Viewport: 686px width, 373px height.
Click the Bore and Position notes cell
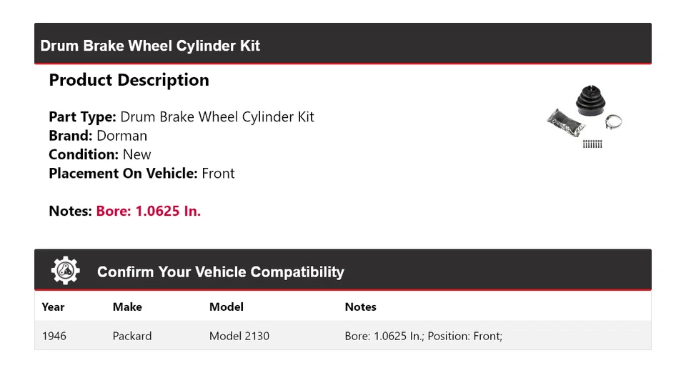(x=424, y=336)
